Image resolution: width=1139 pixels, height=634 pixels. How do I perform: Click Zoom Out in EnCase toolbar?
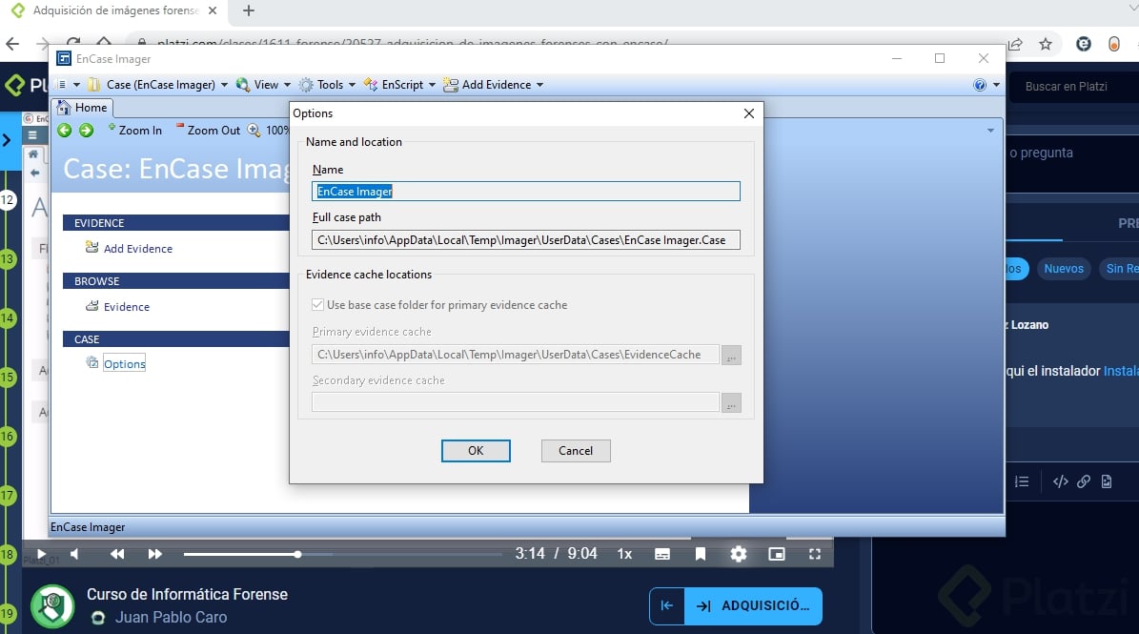pos(208,130)
